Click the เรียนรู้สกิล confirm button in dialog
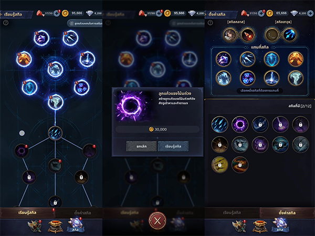 (x=173, y=147)
